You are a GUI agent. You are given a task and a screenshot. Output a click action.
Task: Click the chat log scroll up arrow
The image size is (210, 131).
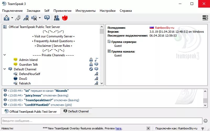click(205, 91)
